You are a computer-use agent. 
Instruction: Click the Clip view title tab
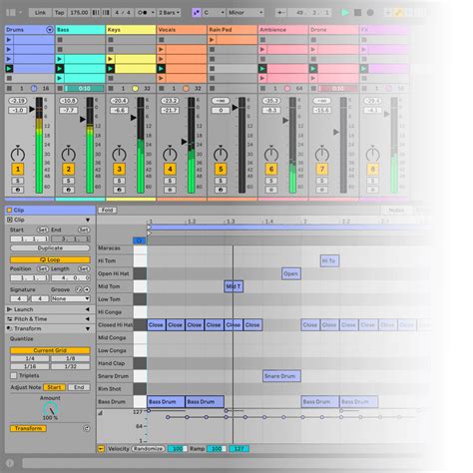click(x=50, y=210)
